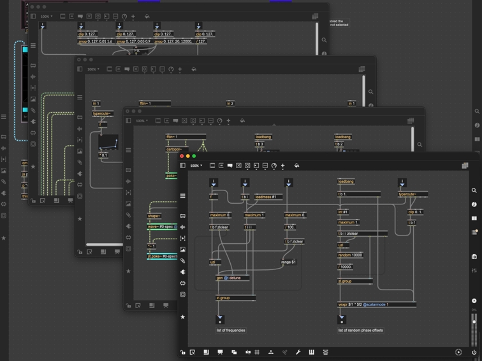This screenshot has width=482, height=361.
Task: Toggle audio power in front patcher
Action: pyautogui.click(x=474, y=352)
